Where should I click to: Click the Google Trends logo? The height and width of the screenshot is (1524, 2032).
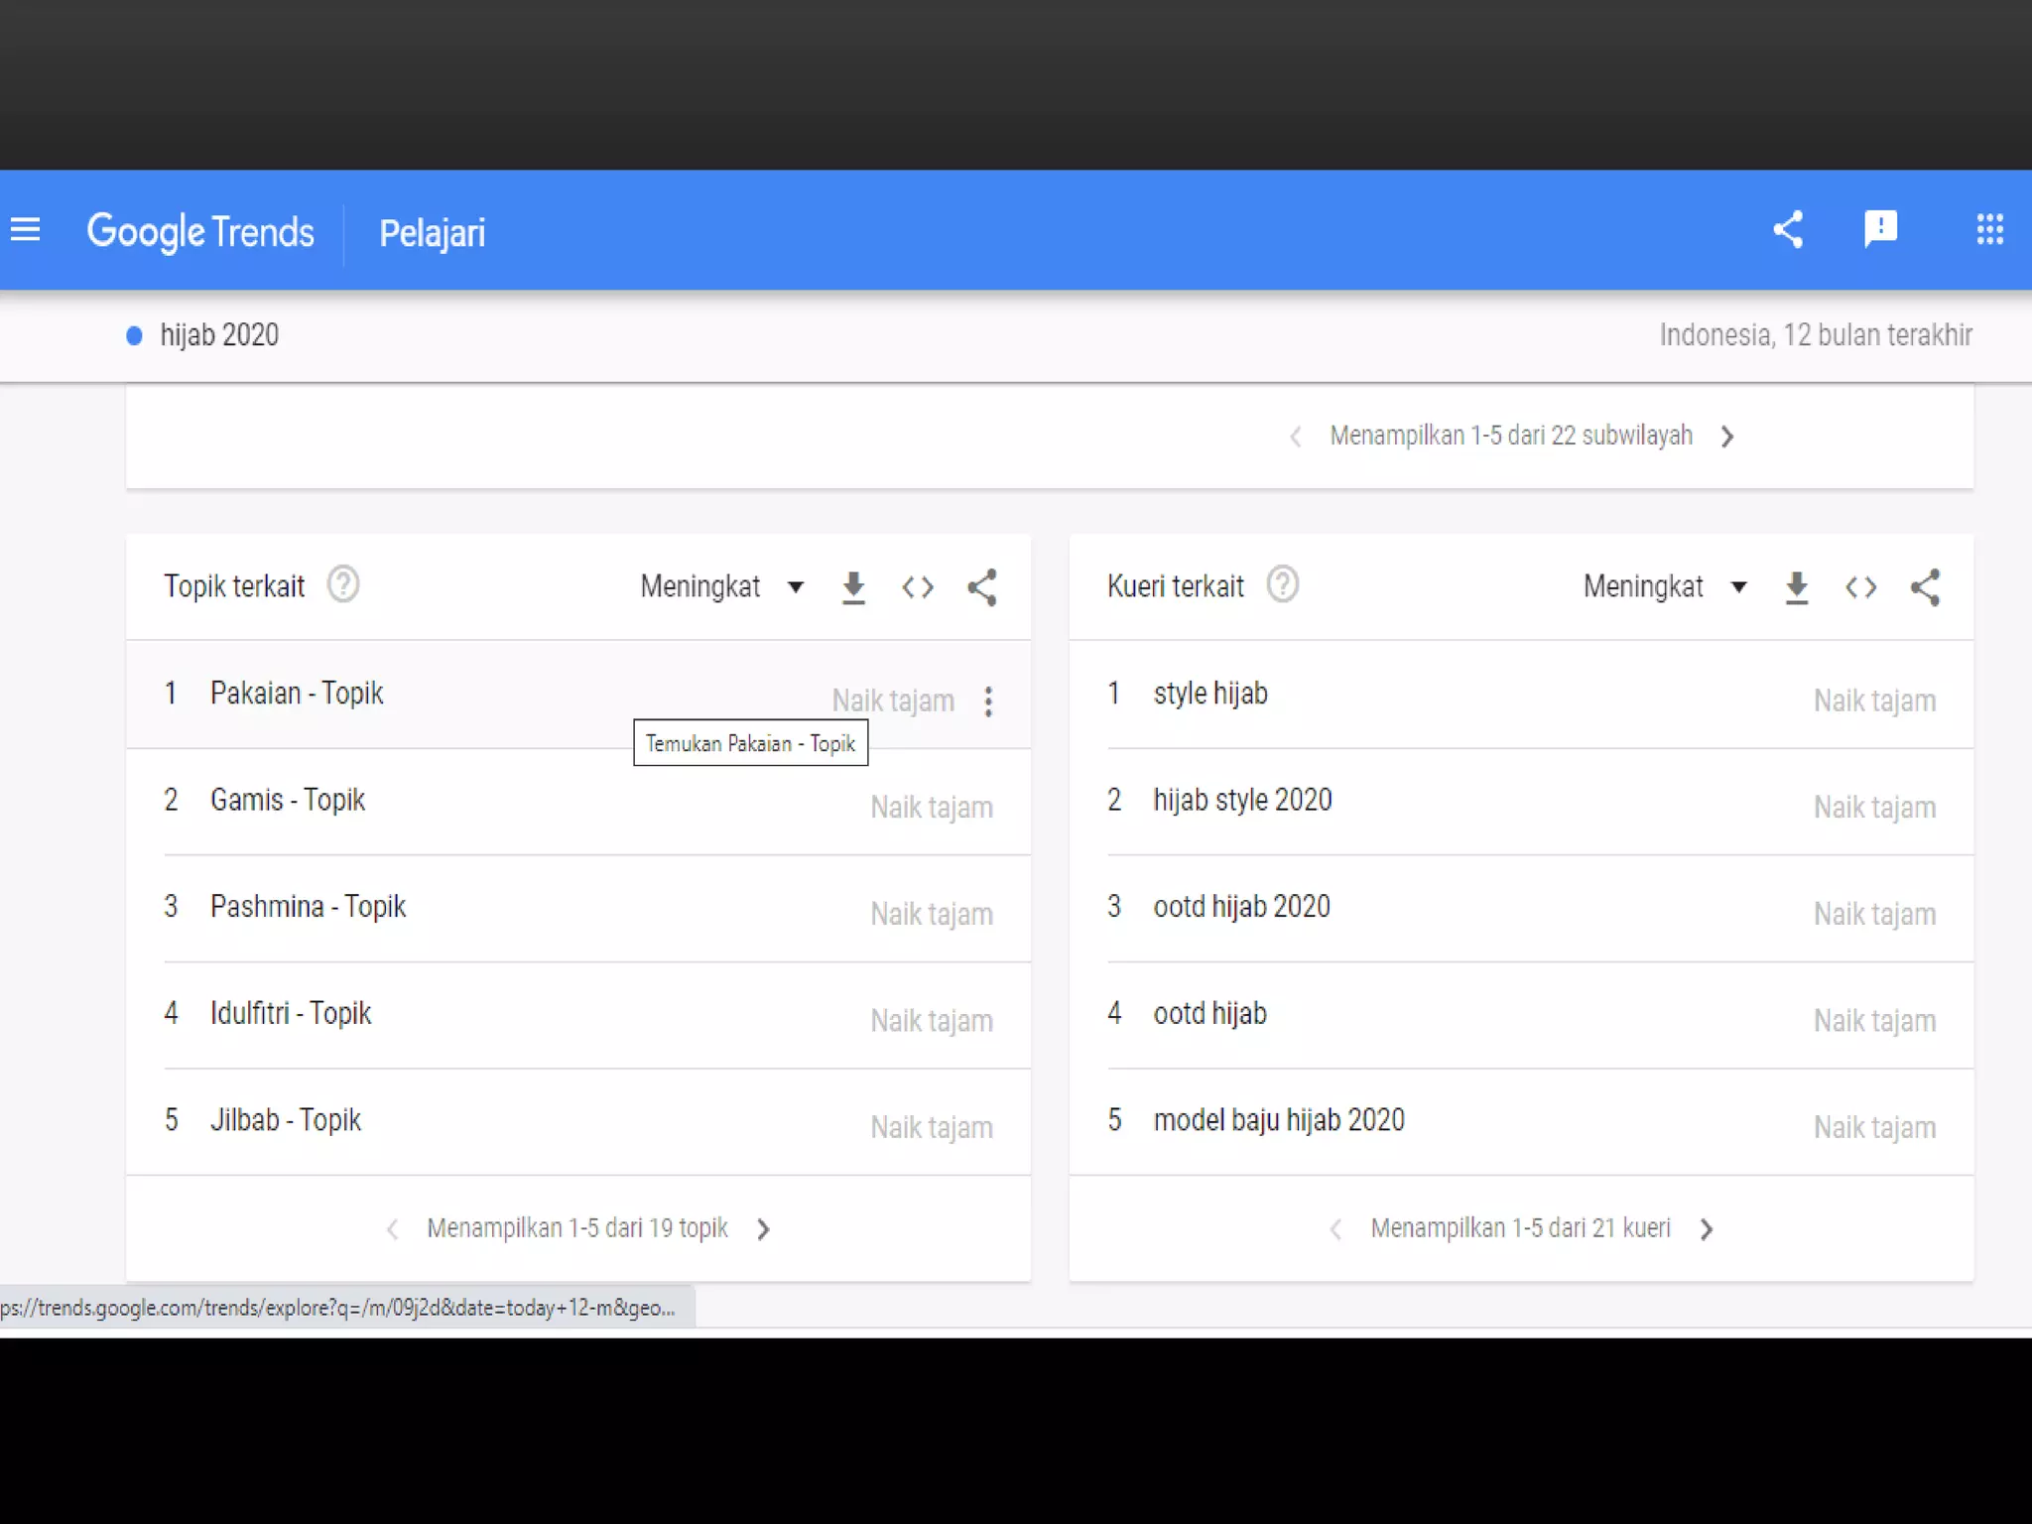coord(200,232)
